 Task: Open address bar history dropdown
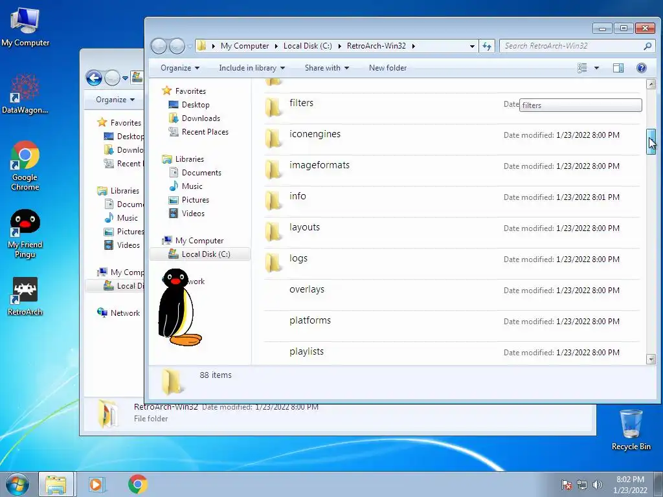pyautogui.click(x=472, y=46)
